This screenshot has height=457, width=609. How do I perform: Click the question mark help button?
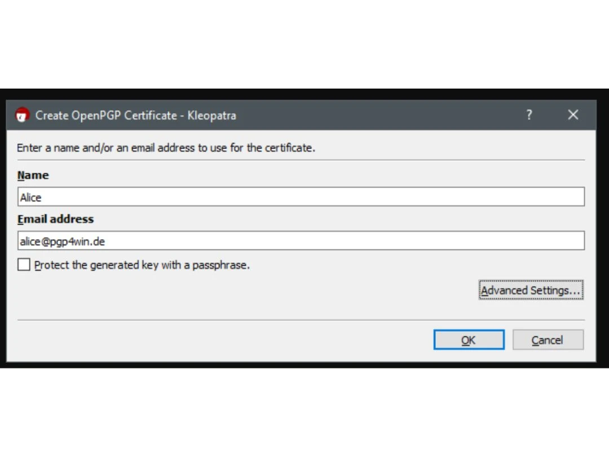(x=529, y=115)
